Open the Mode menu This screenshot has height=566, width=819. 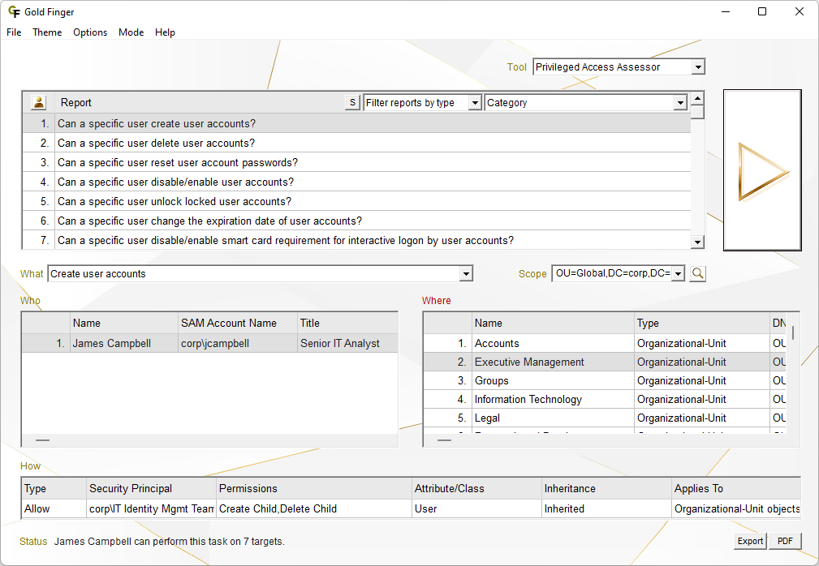(131, 32)
